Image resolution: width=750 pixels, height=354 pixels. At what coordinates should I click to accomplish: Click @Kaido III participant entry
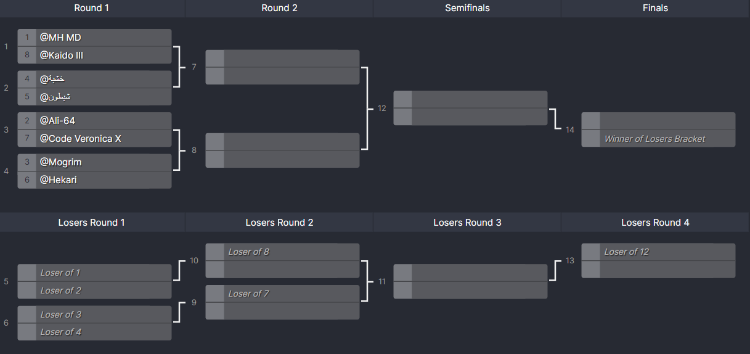coord(94,56)
